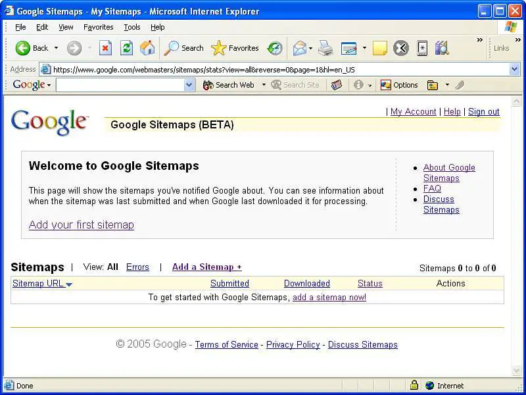Click the handheld device toolbar icon

coord(422,48)
